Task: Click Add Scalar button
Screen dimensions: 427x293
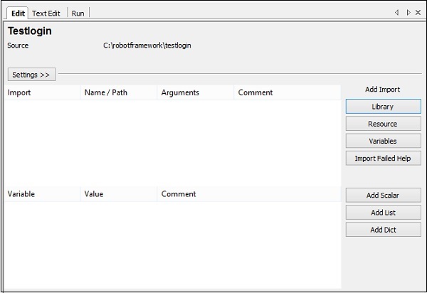Action: tap(383, 195)
